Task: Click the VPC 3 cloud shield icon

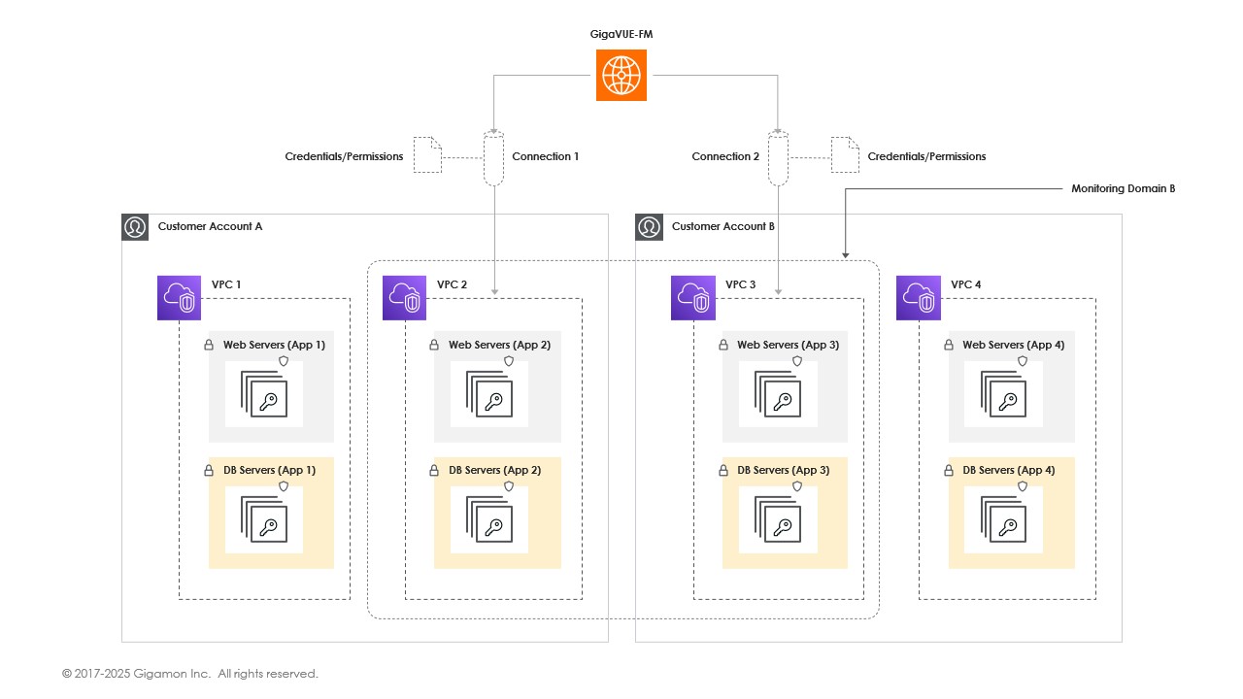Action: point(692,298)
